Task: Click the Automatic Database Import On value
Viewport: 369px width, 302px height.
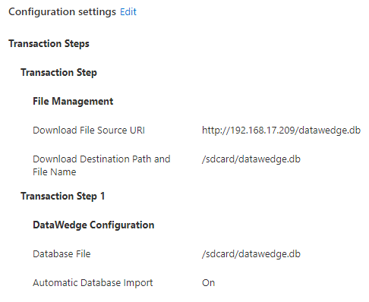Action: pos(208,283)
